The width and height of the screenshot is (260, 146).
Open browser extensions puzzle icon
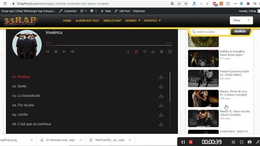pos(248,4)
